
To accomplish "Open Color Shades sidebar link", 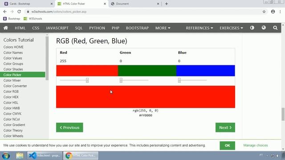I will pos(13,69).
